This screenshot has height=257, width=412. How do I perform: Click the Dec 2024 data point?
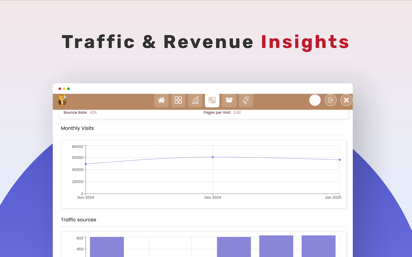click(x=213, y=157)
